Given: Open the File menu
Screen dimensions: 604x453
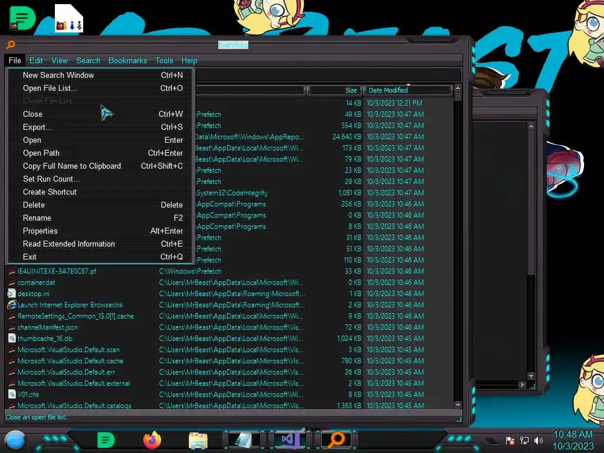Looking at the screenshot, I should pyautogui.click(x=15, y=61).
